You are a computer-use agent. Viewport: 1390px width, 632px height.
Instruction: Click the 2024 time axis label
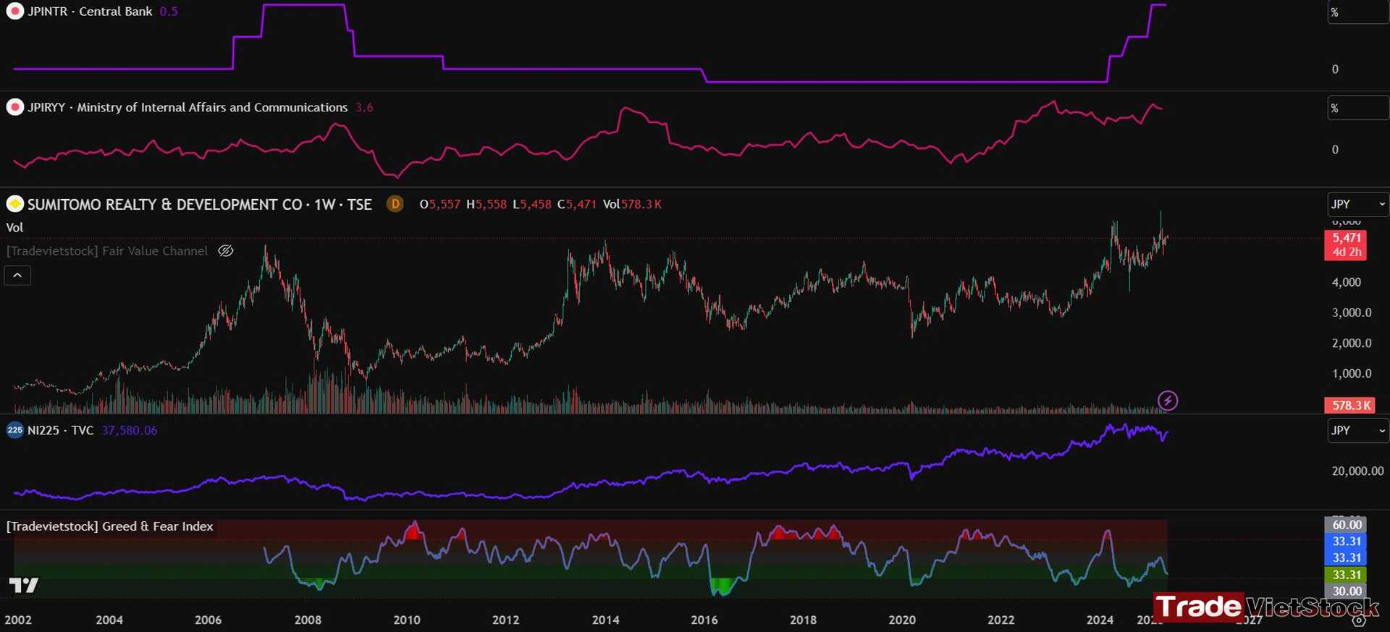[1100, 620]
